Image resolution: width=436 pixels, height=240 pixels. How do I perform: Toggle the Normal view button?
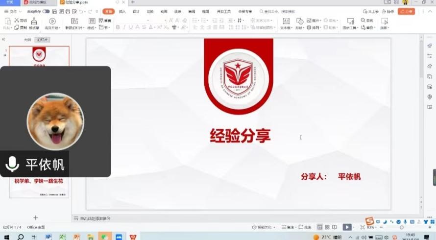320,227
